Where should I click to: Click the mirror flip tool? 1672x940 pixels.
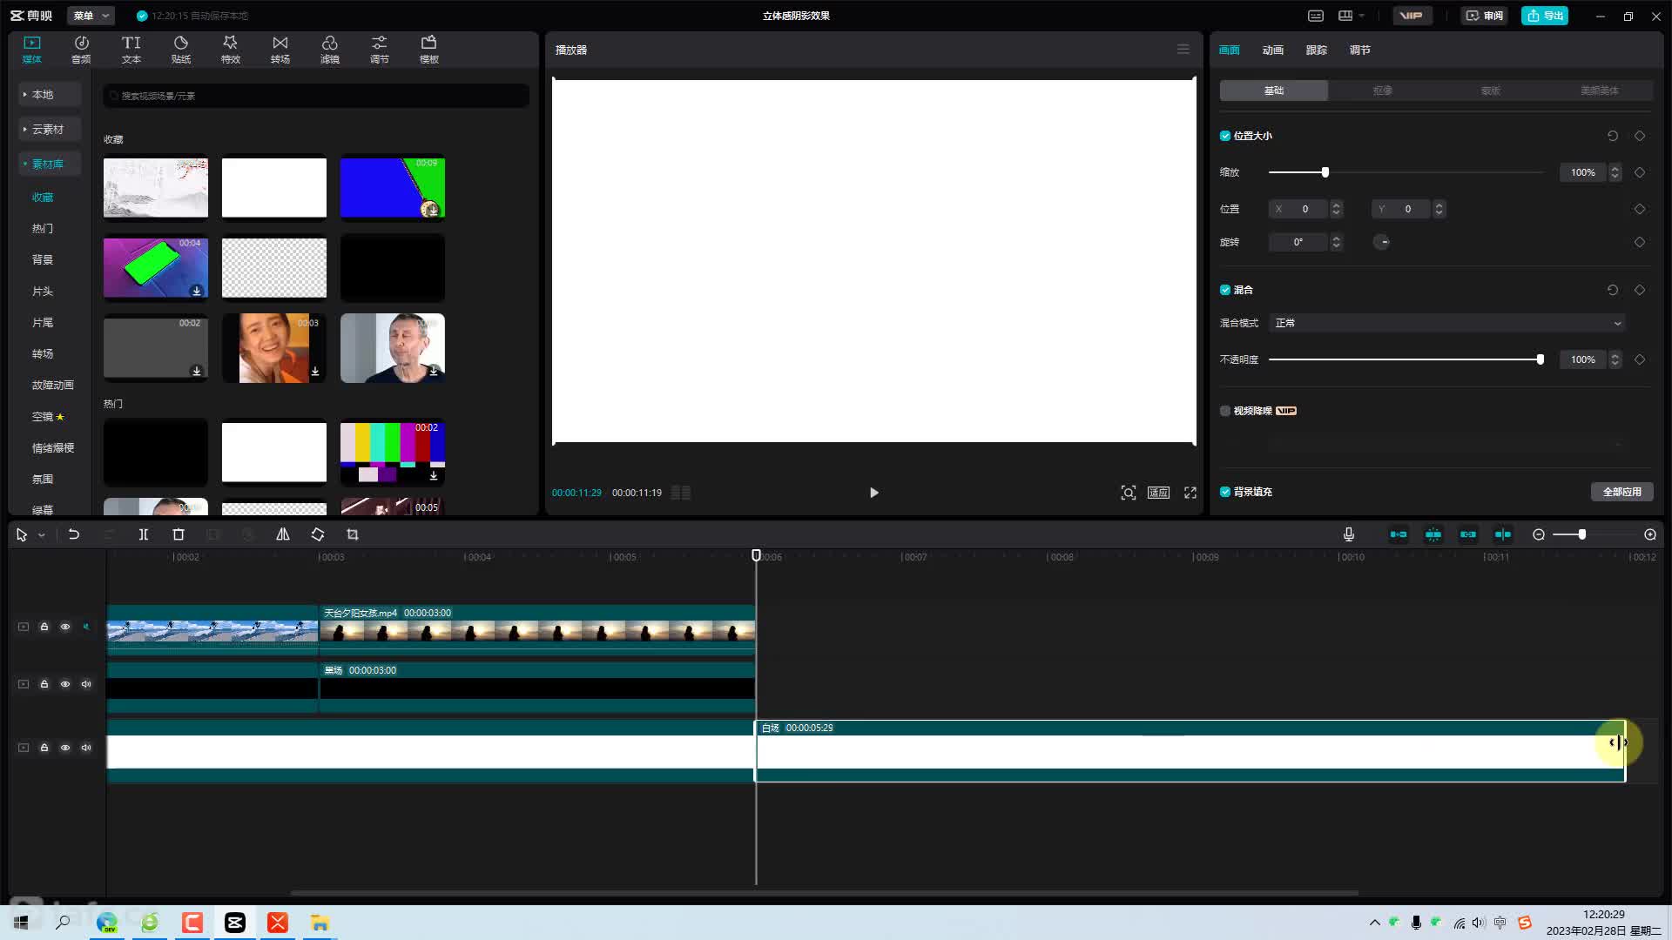coord(283,534)
